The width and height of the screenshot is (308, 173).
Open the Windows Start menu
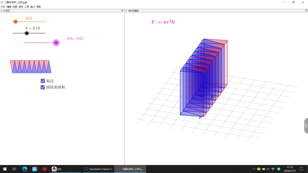[x=5, y=169]
